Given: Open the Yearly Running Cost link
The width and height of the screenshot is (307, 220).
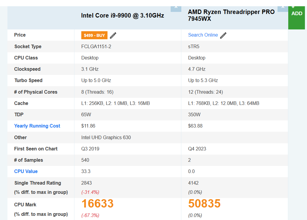Looking at the screenshot, I should point(37,126).
